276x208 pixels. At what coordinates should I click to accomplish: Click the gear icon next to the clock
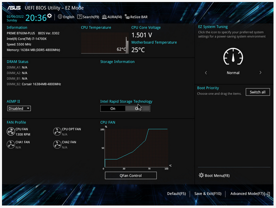[49, 15]
